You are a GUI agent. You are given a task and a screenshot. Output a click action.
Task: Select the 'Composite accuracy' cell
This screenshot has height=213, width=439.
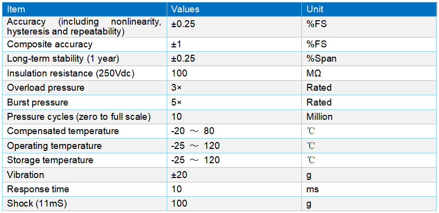[49, 44]
